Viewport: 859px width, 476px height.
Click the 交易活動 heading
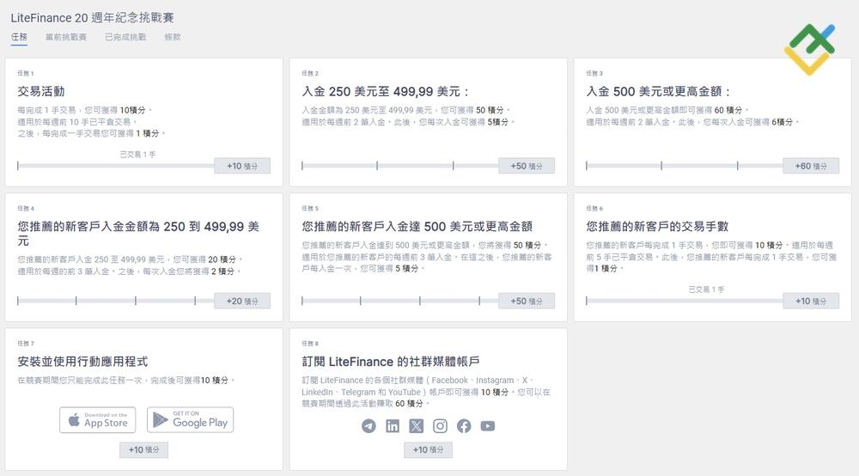click(x=41, y=91)
